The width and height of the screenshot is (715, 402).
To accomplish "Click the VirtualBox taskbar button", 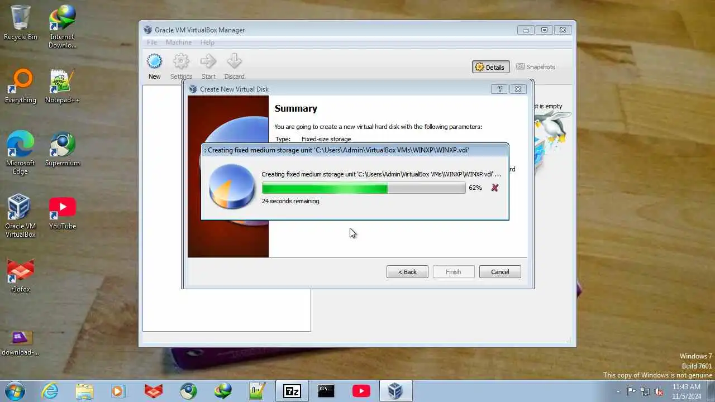I will pos(395,391).
